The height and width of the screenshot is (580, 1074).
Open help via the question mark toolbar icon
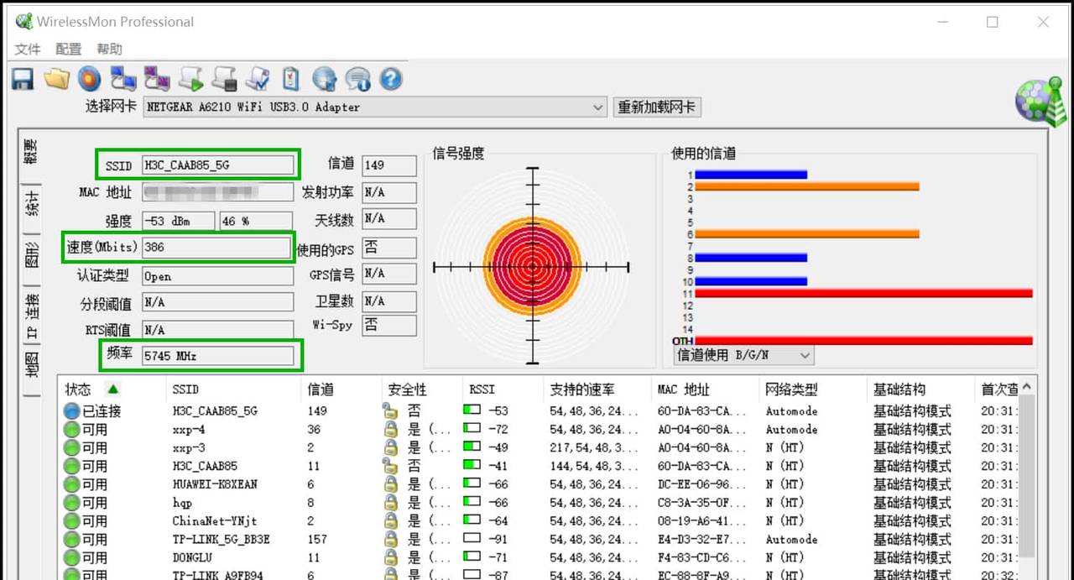390,78
